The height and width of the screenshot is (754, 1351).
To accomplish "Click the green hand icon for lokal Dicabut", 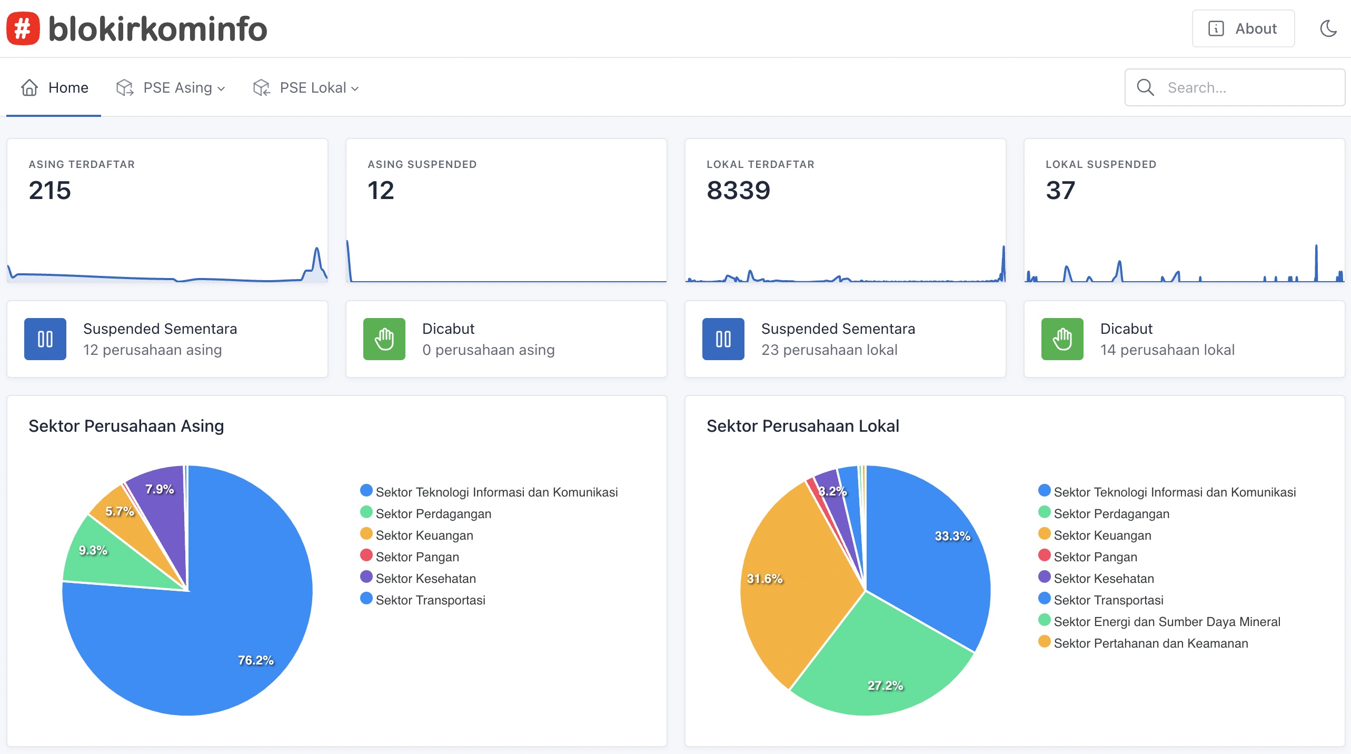I will [x=1062, y=339].
